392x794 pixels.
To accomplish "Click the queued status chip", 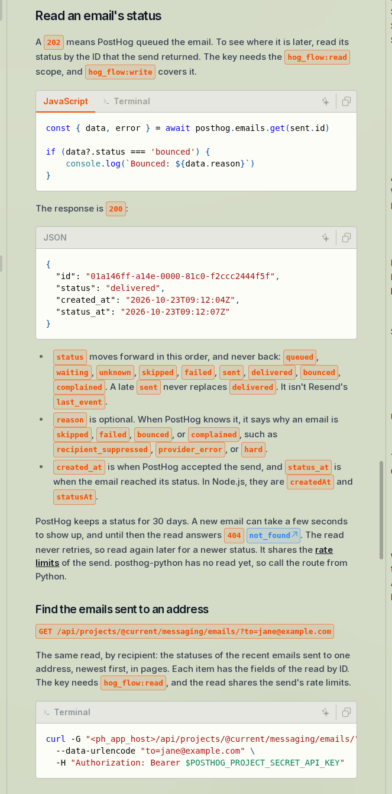I will pos(300,357).
